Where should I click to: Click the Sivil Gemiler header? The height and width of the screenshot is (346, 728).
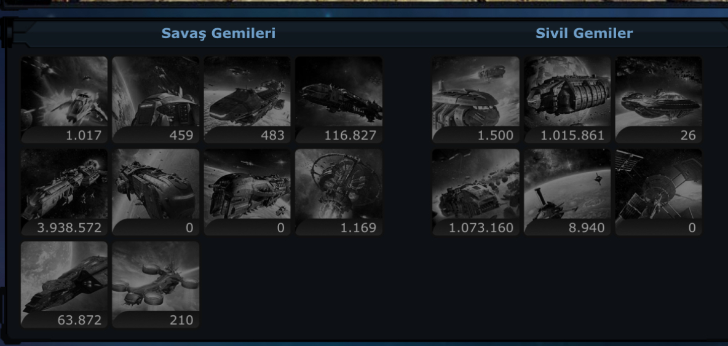(x=584, y=33)
